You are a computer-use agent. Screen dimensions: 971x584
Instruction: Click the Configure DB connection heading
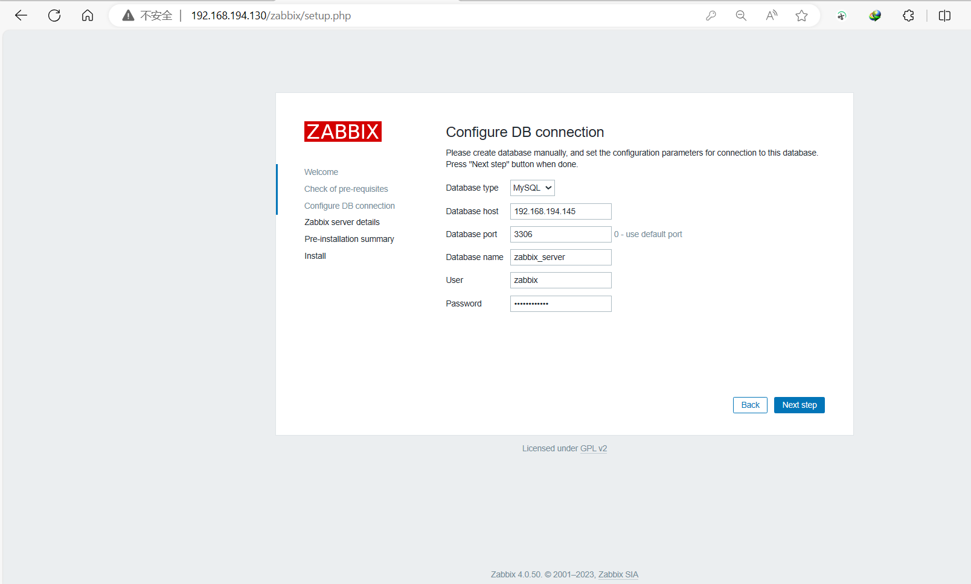click(525, 132)
